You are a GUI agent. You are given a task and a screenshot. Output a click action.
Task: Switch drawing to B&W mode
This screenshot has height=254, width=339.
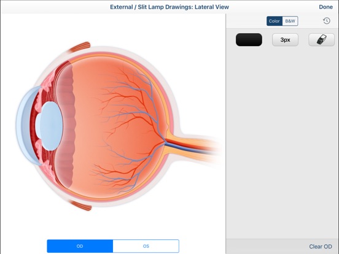290,21
